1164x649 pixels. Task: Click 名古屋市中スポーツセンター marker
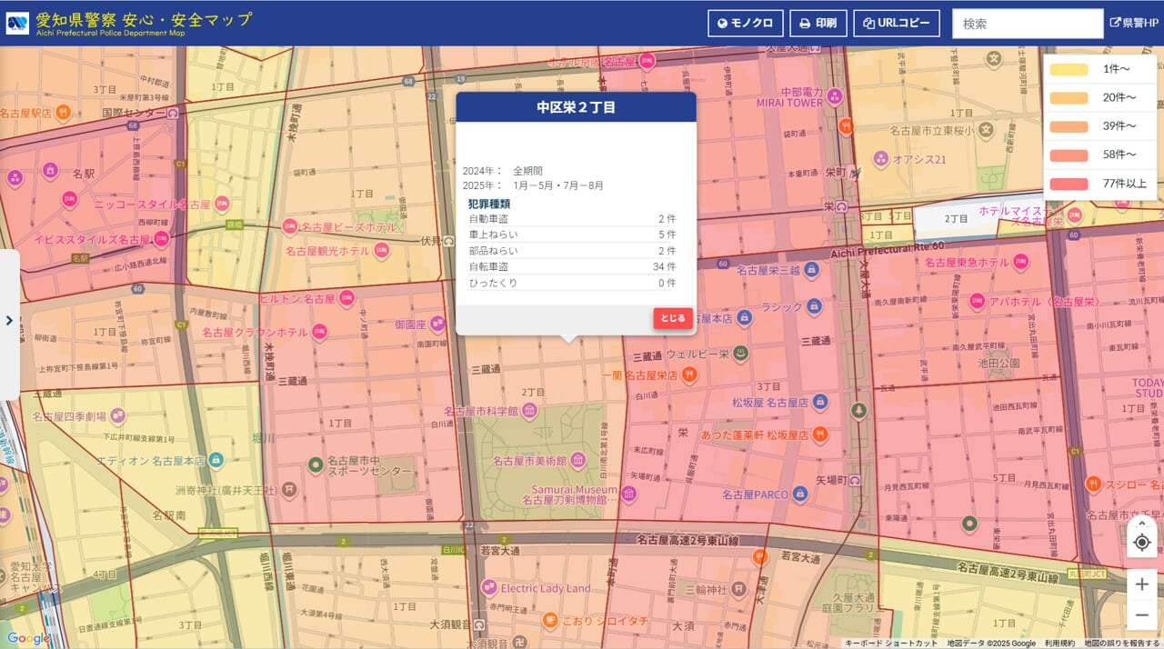click(316, 464)
